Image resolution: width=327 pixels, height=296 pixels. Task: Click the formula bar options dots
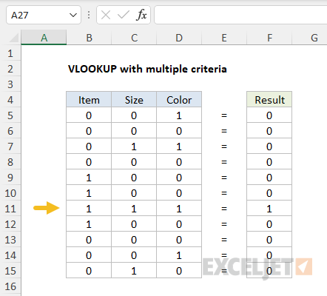(89, 15)
